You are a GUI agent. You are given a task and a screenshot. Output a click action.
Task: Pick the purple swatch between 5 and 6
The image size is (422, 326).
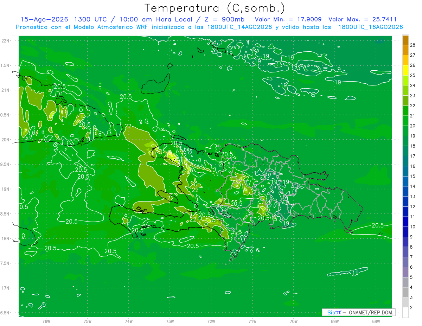(405, 272)
